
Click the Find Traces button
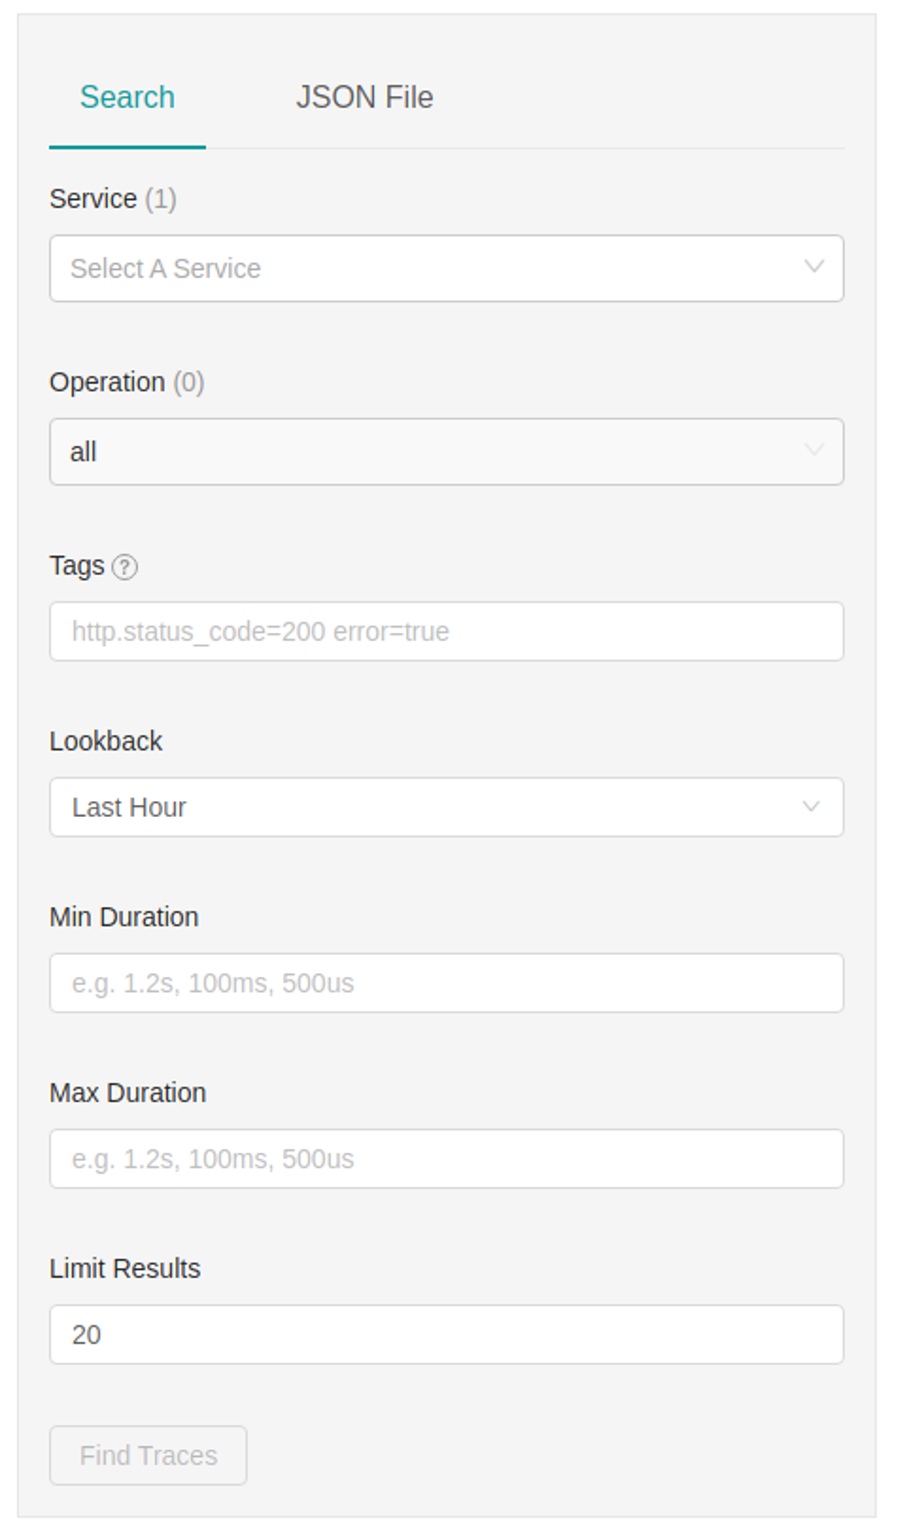tap(148, 1455)
